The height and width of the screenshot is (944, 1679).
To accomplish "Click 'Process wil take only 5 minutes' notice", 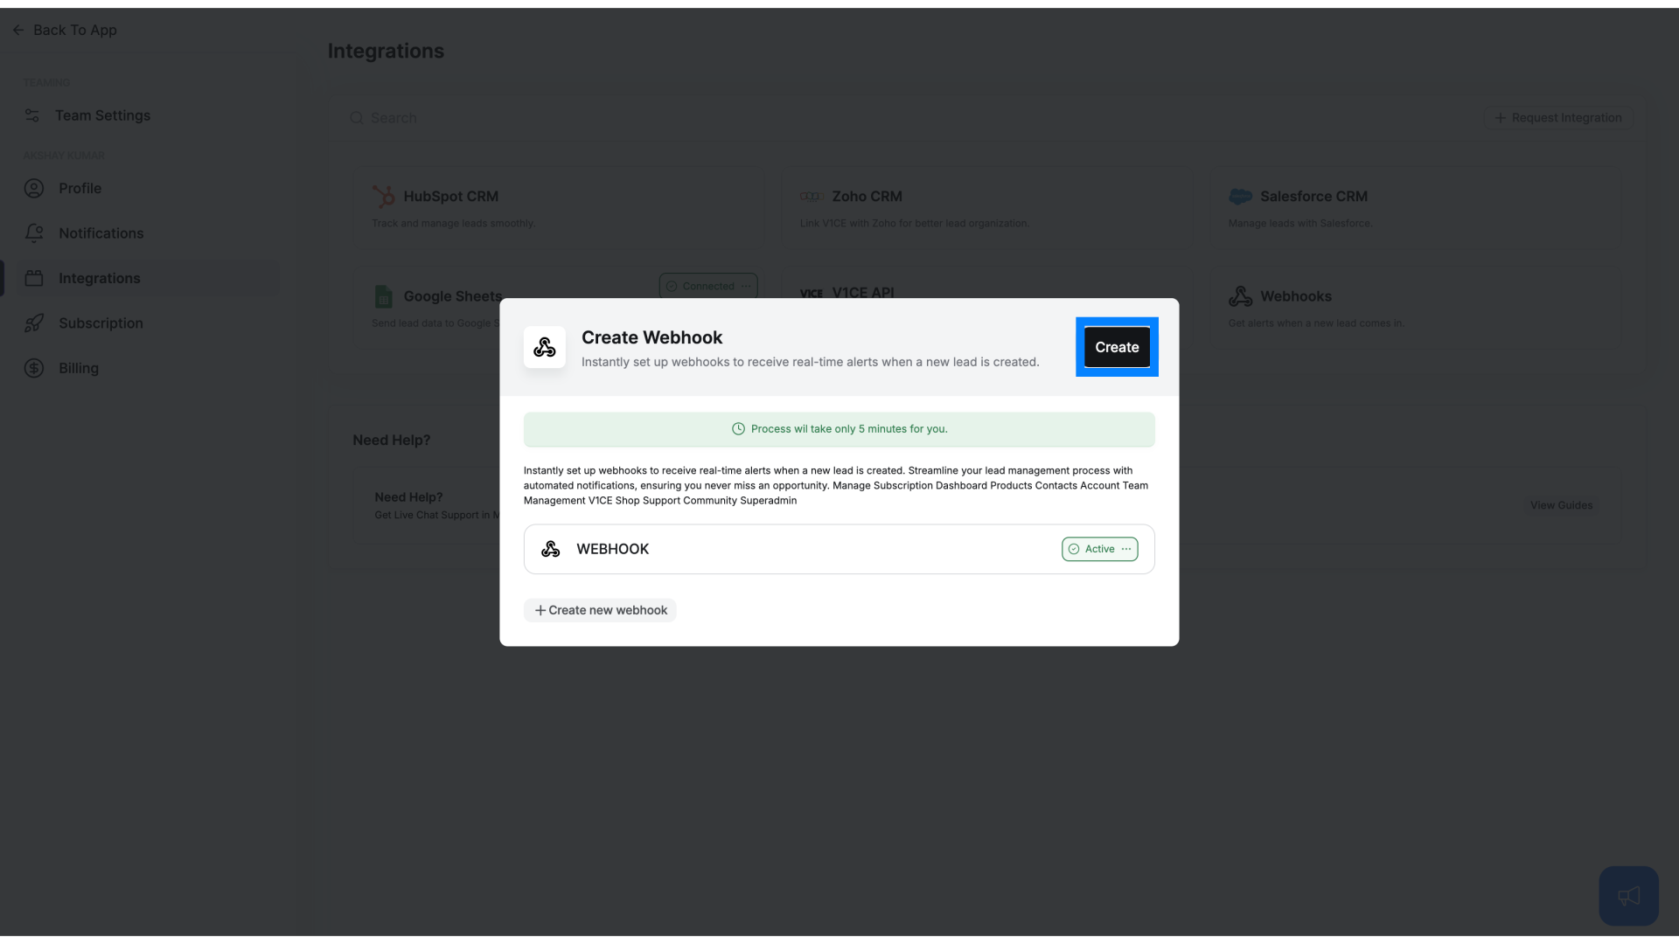I will [x=839, y=429].
